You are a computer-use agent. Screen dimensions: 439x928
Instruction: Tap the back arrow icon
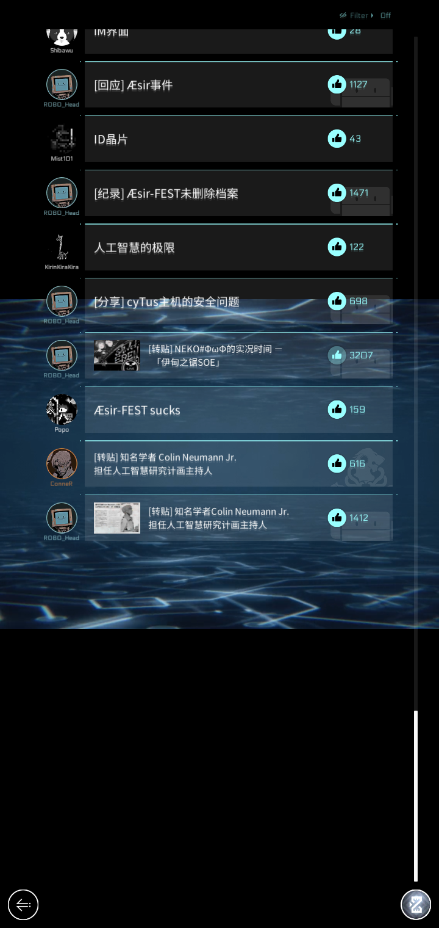point(23,904)
